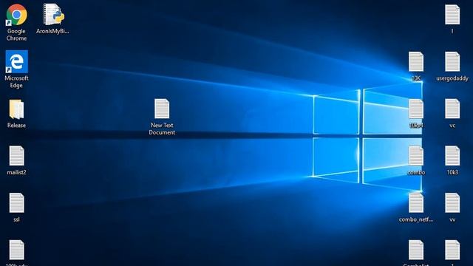Image resolution: width=473 pixels, height=266 pixels.
Task: Launch the Microsoft Edge shortcut
Action: [x=16, y=62]
